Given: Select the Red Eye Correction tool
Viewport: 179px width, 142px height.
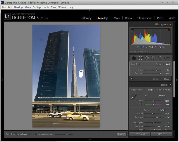Looking at the screenshot, I should [x=147, y=58].
